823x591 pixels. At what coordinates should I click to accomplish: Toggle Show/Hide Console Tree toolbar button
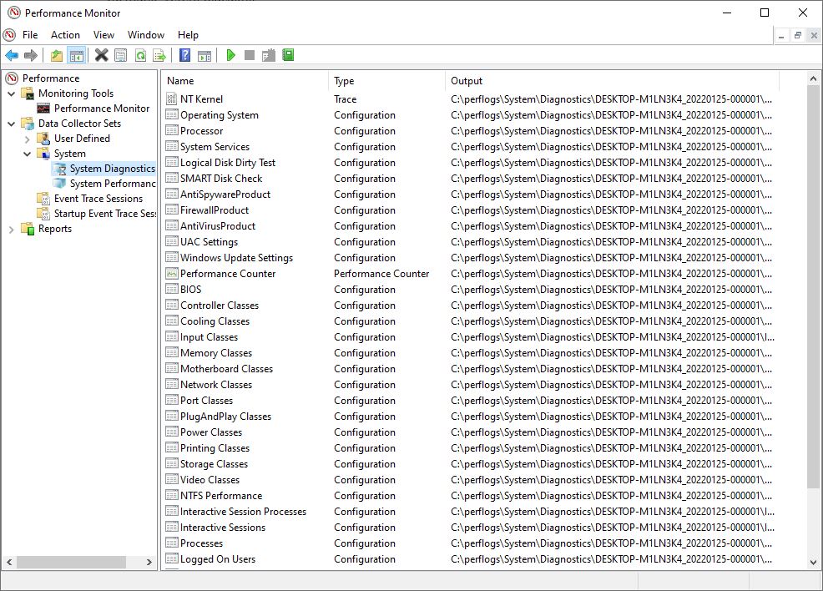coord(76,56)
